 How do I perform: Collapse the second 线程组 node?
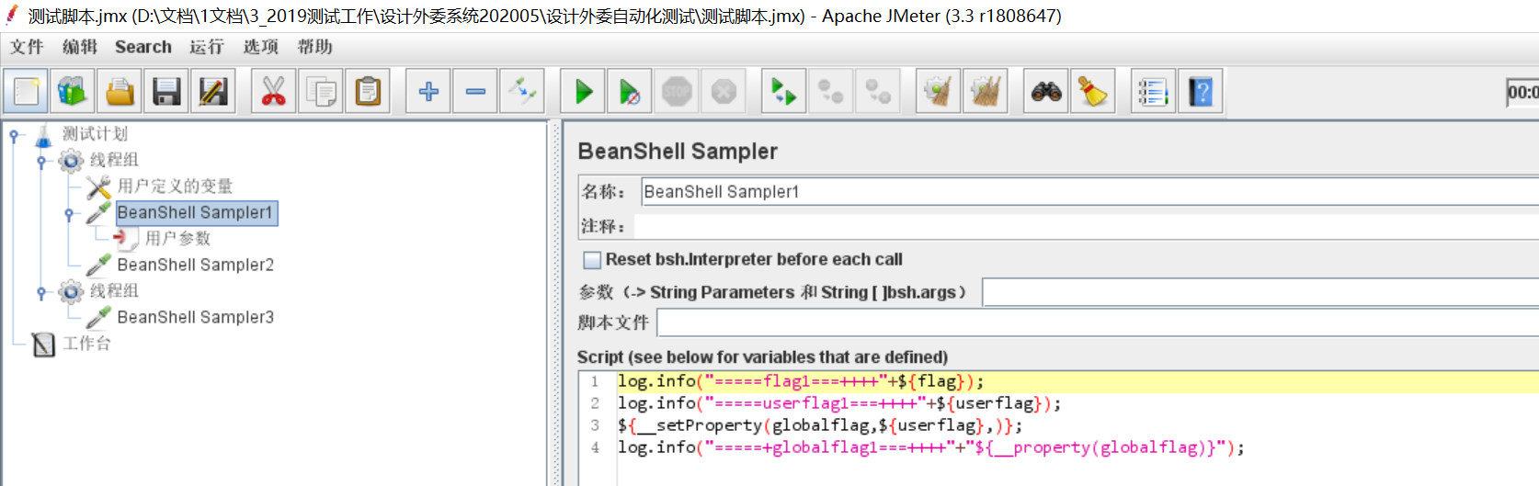pos(41,292)
